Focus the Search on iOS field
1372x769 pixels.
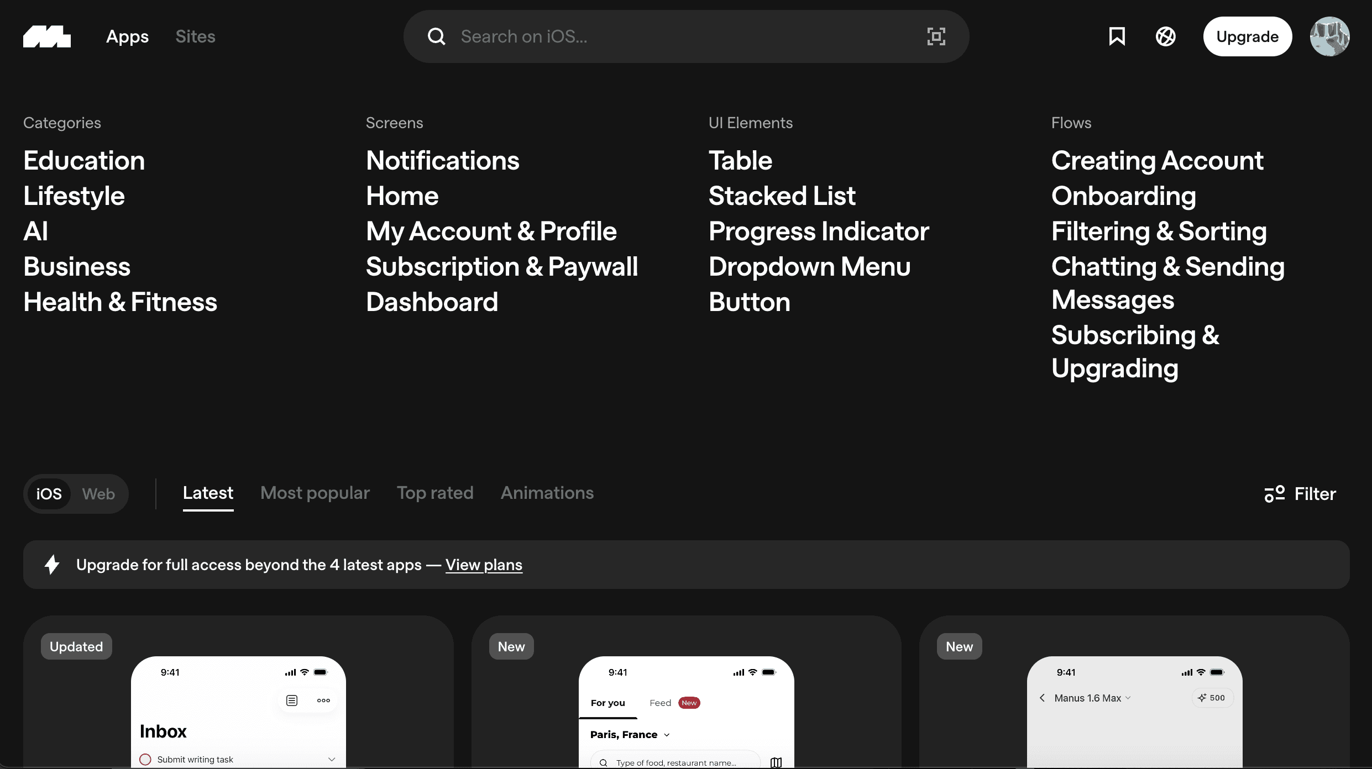click(685, 36)
